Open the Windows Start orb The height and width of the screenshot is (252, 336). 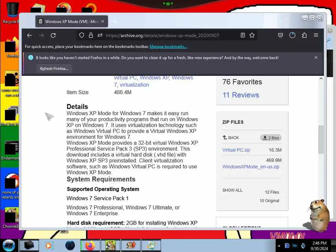click(9, 245)
